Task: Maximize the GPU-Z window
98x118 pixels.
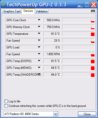Action: pos(87,4)
